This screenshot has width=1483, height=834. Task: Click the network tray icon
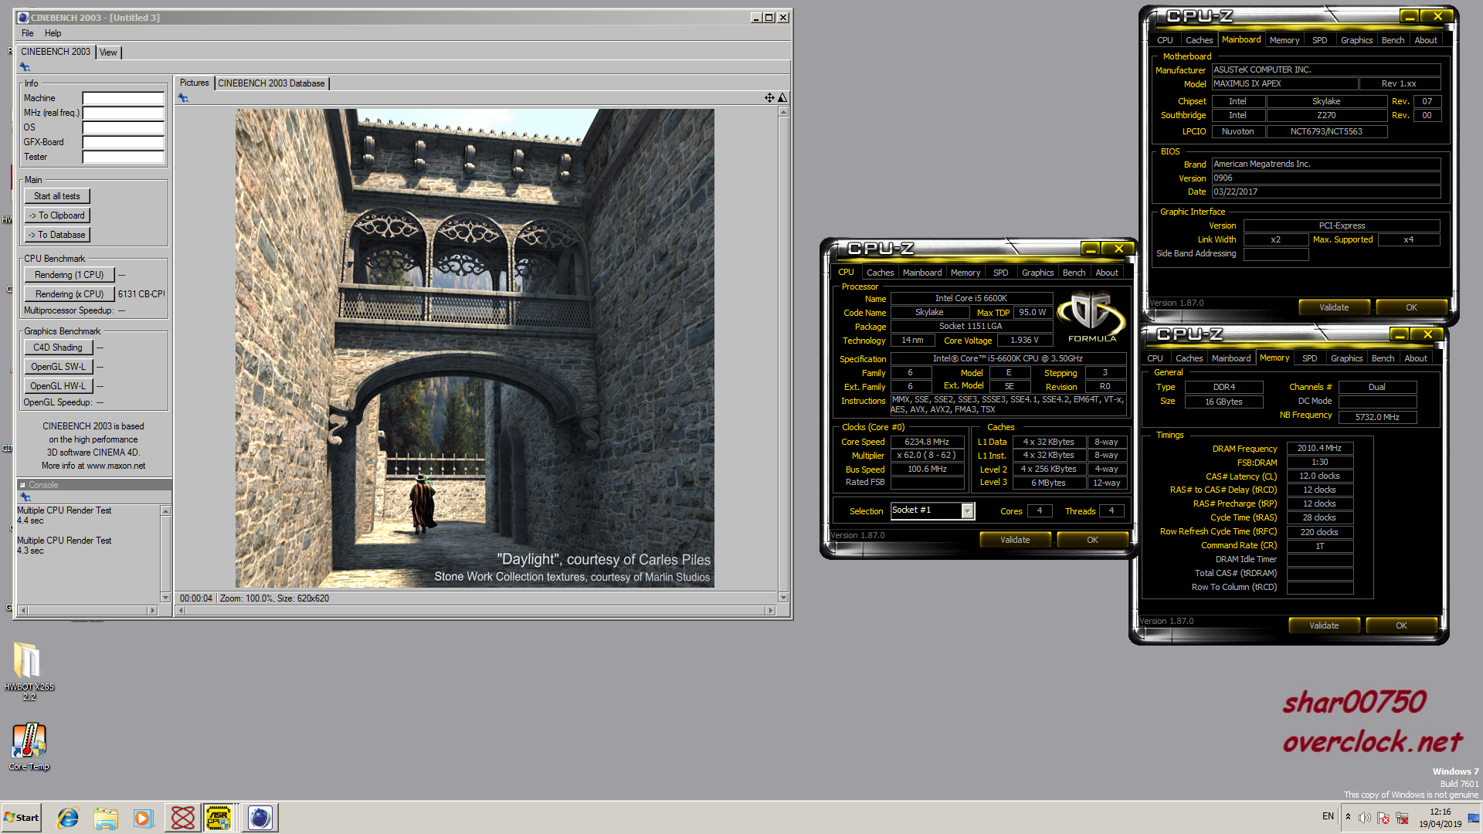point(1402,818)
